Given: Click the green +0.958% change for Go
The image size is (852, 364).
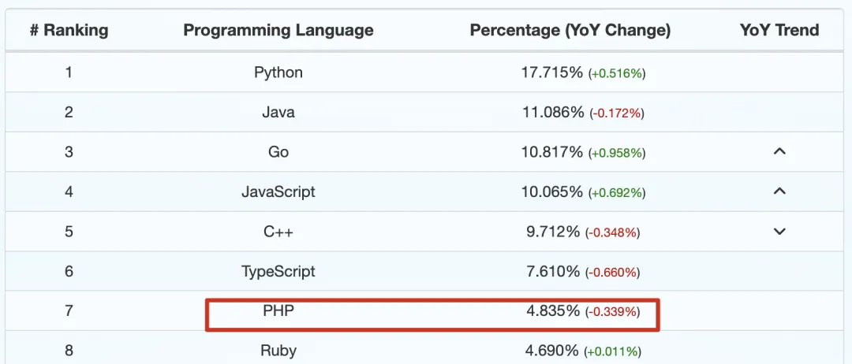Looking at the screenshot, I should [x=616, y=153].
